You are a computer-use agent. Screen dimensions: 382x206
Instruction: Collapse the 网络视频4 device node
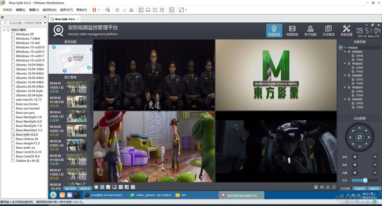pos(345,87)
